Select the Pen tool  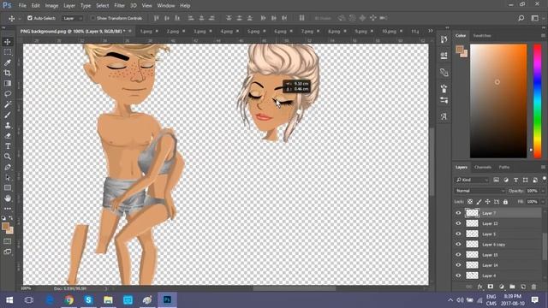(8, 167)
